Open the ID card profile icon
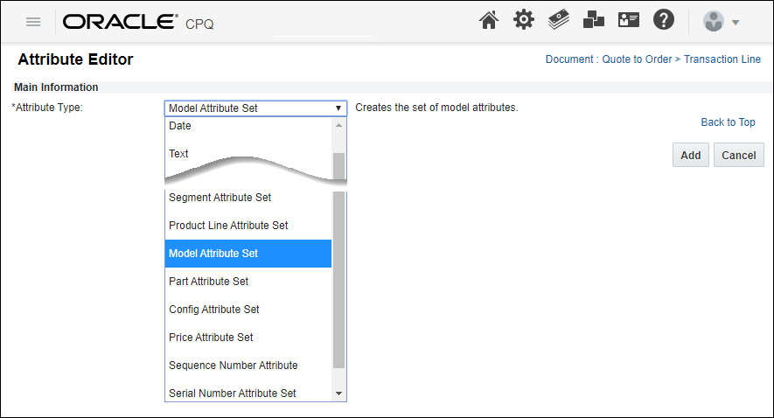 coord(628,20)
